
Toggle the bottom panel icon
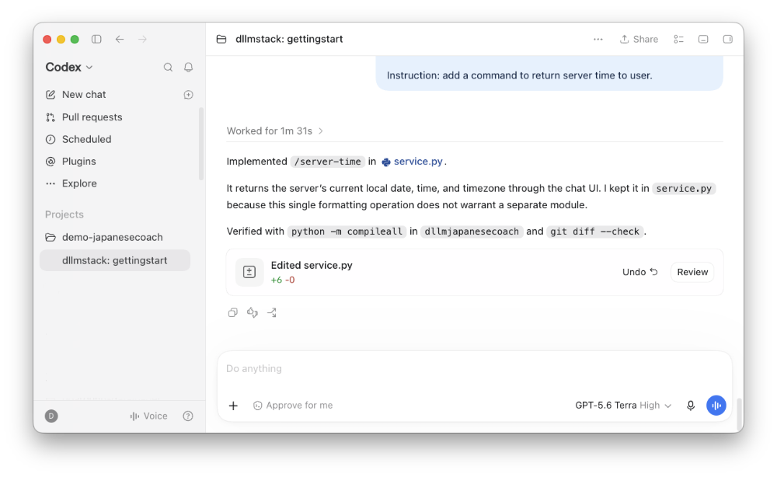pyautogui.click(x=703, y=39)
